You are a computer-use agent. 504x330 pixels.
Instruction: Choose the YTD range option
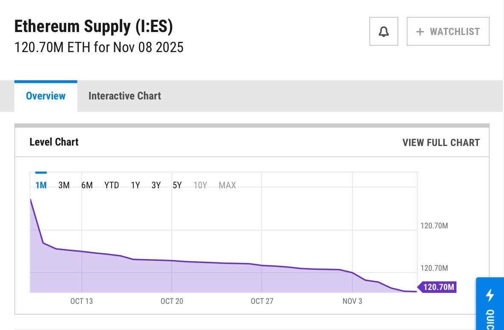(x=112, y=185)
